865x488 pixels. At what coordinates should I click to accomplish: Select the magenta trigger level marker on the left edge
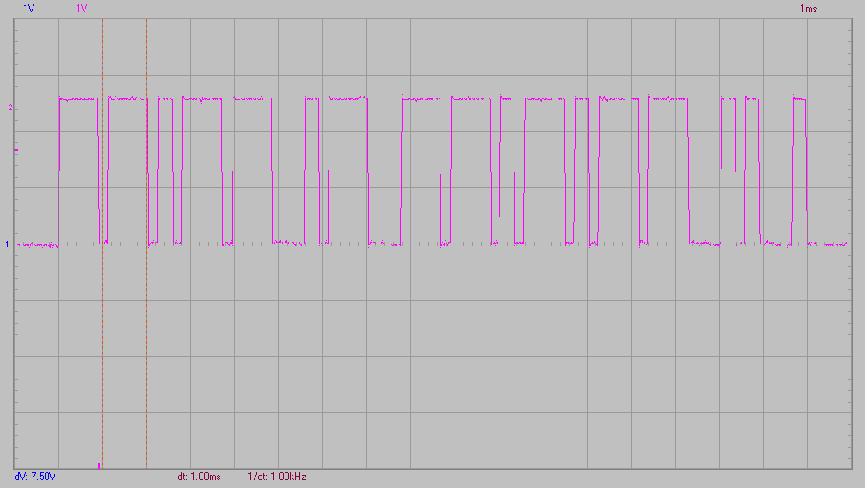[x=17, y=150]
